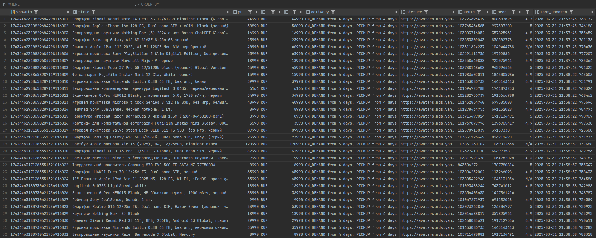The image size is (596, 238).
Task: Click the skuId column filter icon
Action: click(x=479, y=12)
